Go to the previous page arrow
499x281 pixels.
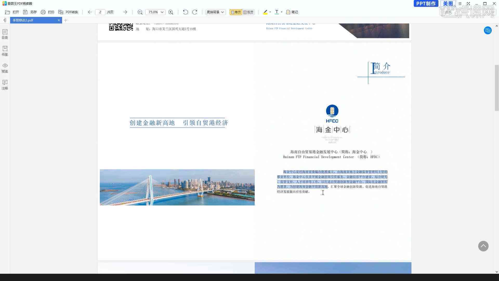pyautogui.click(x=90, y=12)
